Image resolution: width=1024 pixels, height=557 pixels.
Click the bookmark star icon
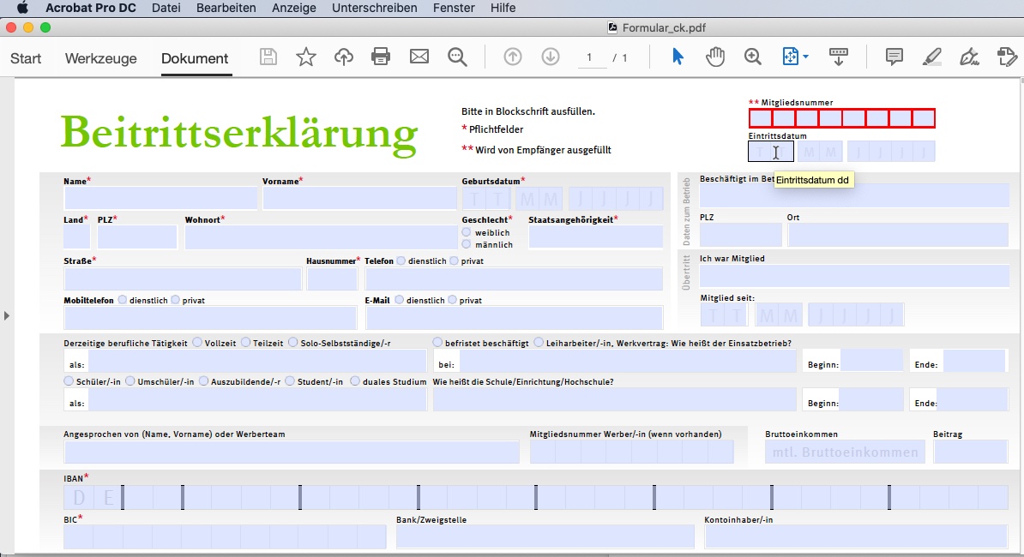pyautogui.click(x=305, y=57)
